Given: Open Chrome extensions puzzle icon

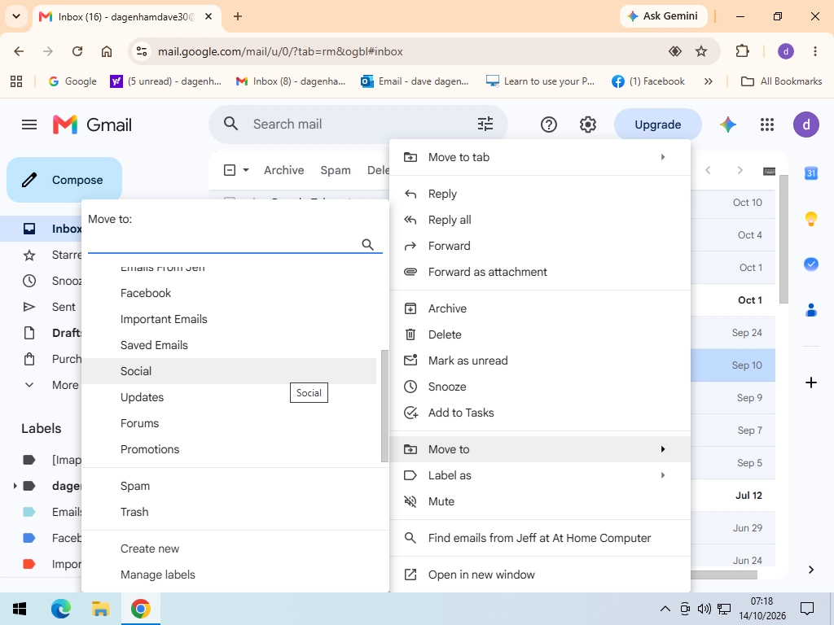Looking at the screenshot, I should [742, 51].
